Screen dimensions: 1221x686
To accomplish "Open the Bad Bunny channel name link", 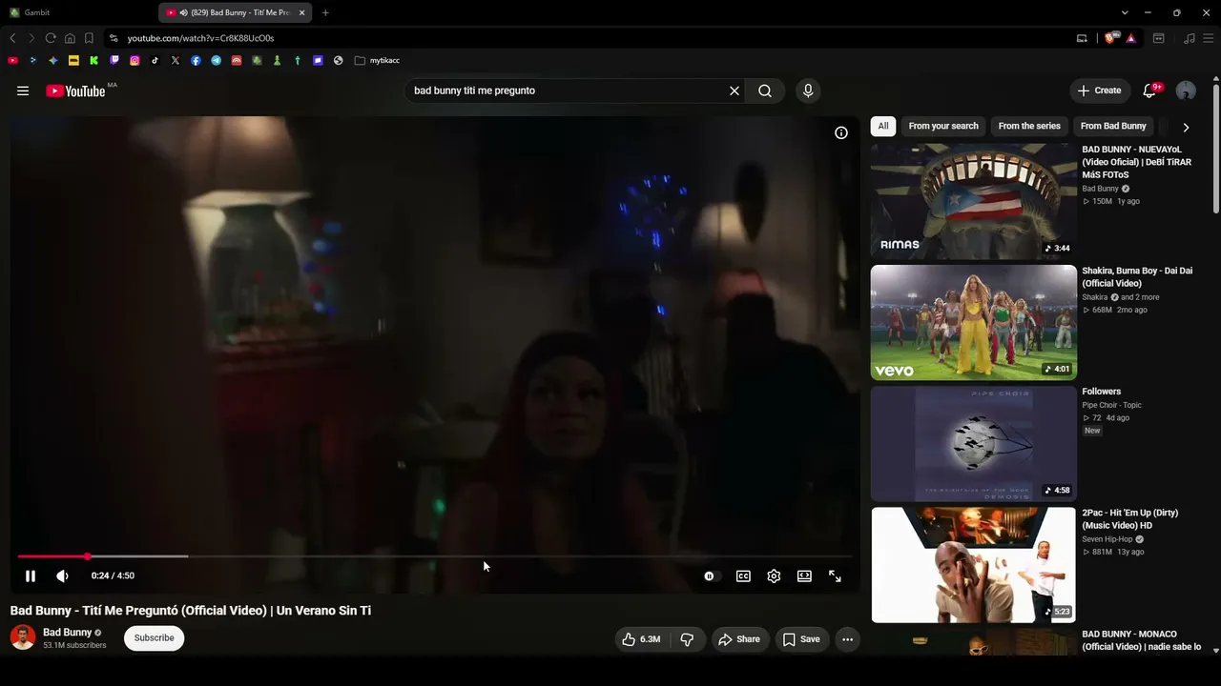I will pyautogui.click(x=67, y=633).
